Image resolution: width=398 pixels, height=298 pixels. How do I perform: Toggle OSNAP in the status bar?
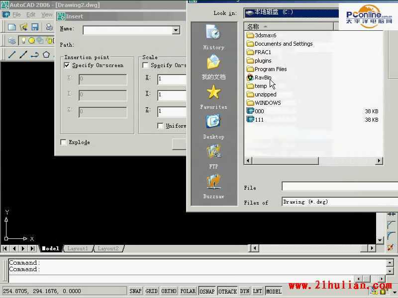pyautogui.click(x=207, y=291)
